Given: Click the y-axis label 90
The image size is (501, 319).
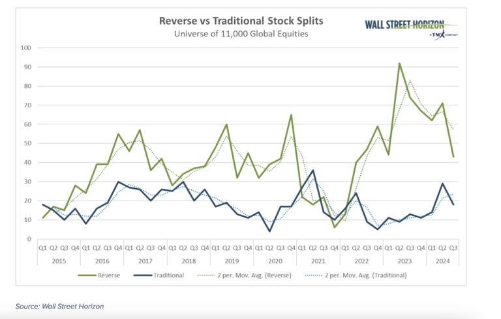Looking at the screenshot, I should [x=27, y=67].
